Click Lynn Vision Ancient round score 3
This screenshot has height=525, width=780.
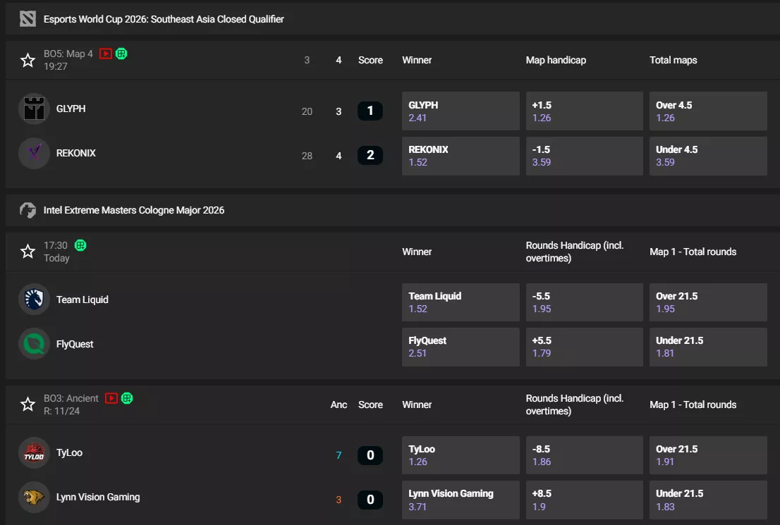339,500
